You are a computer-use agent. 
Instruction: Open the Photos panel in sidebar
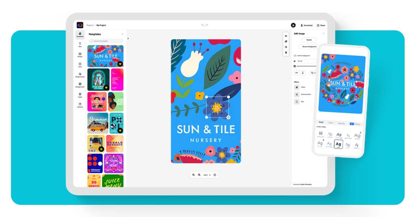[x=80, y=55]
